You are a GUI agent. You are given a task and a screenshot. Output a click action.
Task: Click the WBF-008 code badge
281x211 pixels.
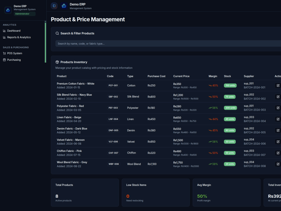[x=114, y=164]
